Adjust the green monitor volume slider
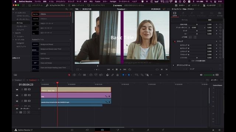Image resolution: width=236 pixels, height=132 pixels. point(209,75)
